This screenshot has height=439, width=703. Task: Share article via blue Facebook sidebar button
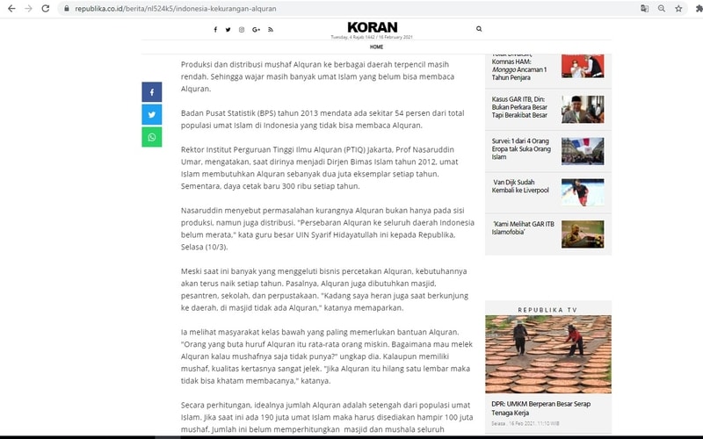pos(151,92)
